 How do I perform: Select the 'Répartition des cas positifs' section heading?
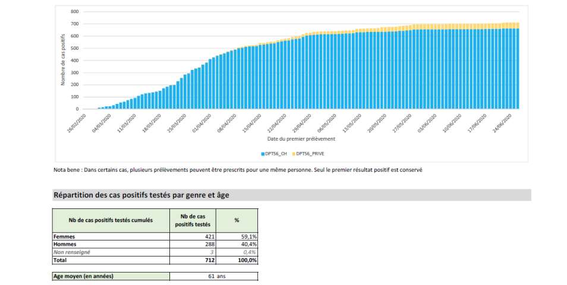pos(141,195)
